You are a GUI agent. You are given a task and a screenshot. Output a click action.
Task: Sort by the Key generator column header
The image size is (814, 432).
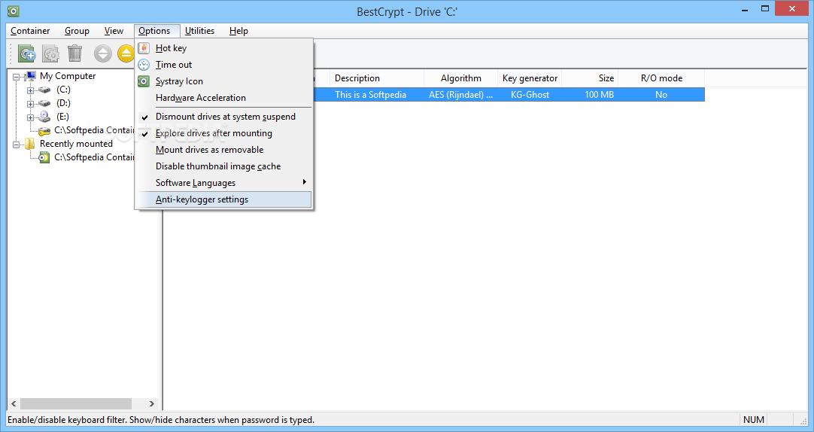530,78
